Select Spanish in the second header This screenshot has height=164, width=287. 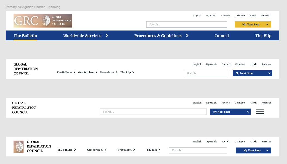211,64
